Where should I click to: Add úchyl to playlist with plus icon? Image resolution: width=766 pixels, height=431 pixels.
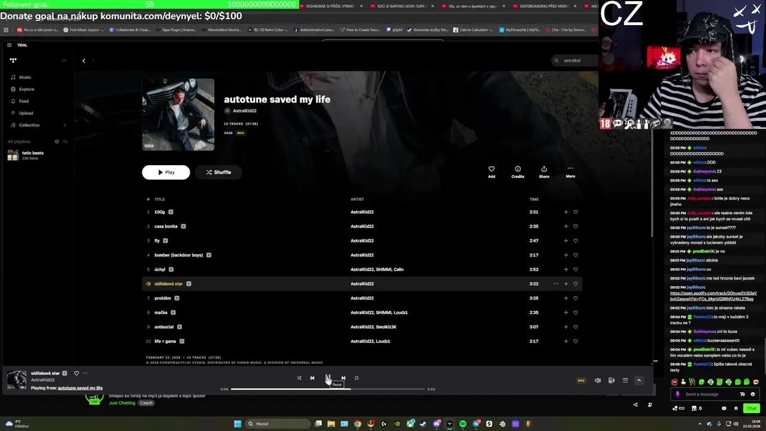click(x=566, y=269)
